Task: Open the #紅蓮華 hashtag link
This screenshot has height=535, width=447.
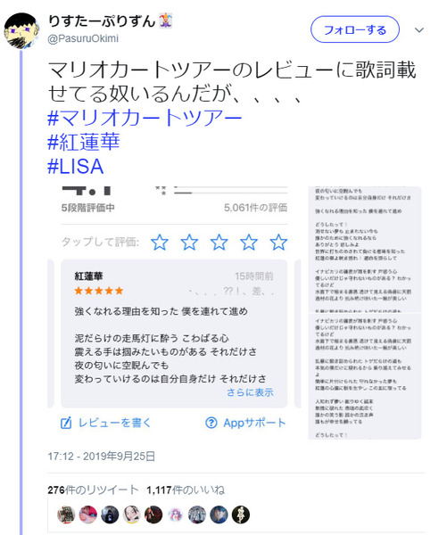Action: [x=84, y=142]
